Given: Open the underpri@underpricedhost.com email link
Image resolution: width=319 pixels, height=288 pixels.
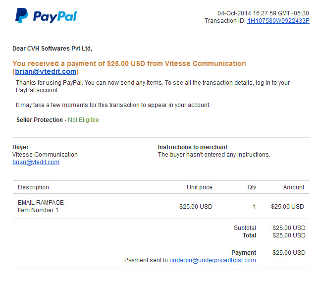Looking at the screenshot, I should (x=213, y=260).
